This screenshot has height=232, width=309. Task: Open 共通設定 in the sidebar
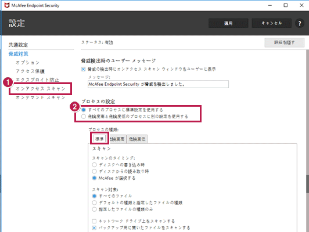coord(19,45)
